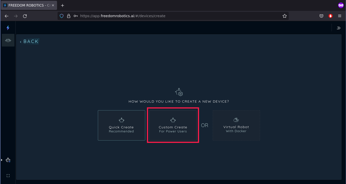
Task: Open the top-right hamburger menu icon
Action: click(x=339, y=28)
